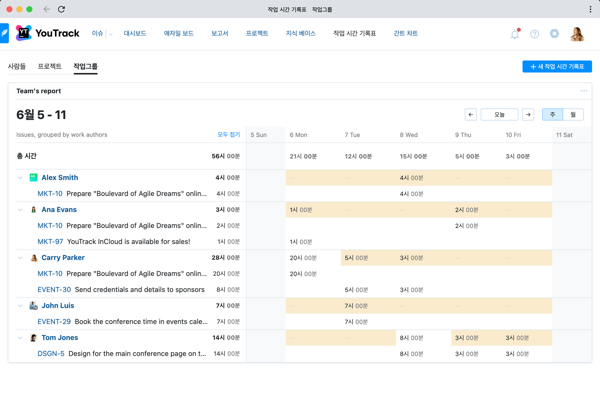Open Team's report three-dot options menu
Image resolution: width=600 pixels, height=400 pixels.
point(584,91)
